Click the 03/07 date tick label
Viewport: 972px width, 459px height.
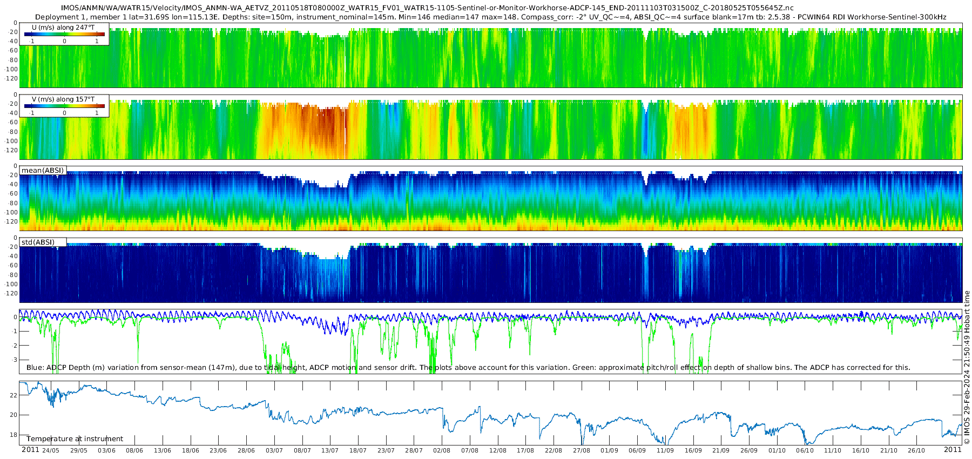(274, 450)
